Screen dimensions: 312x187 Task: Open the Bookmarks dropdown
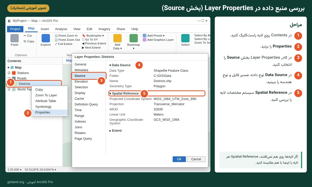[x=93, y=36]
